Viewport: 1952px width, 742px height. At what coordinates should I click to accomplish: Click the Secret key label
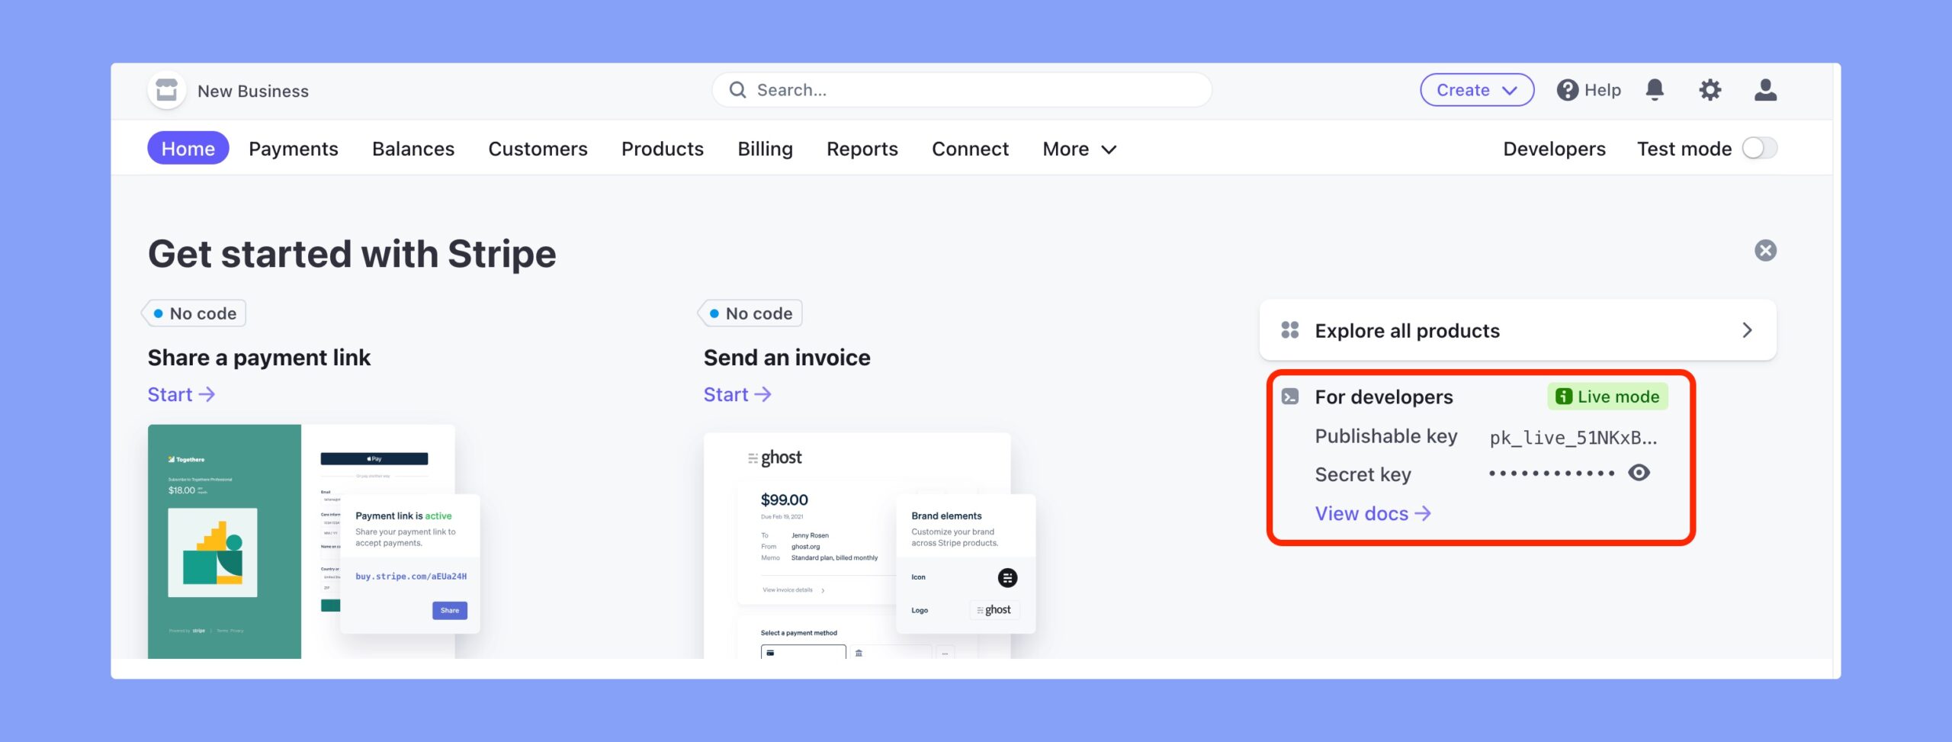click(x=1363, y=474)
